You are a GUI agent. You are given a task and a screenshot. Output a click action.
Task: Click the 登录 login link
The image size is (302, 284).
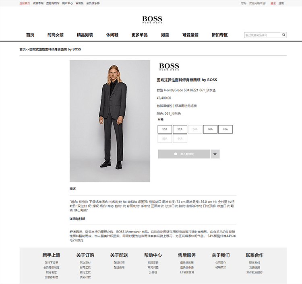tap(273, 3)
